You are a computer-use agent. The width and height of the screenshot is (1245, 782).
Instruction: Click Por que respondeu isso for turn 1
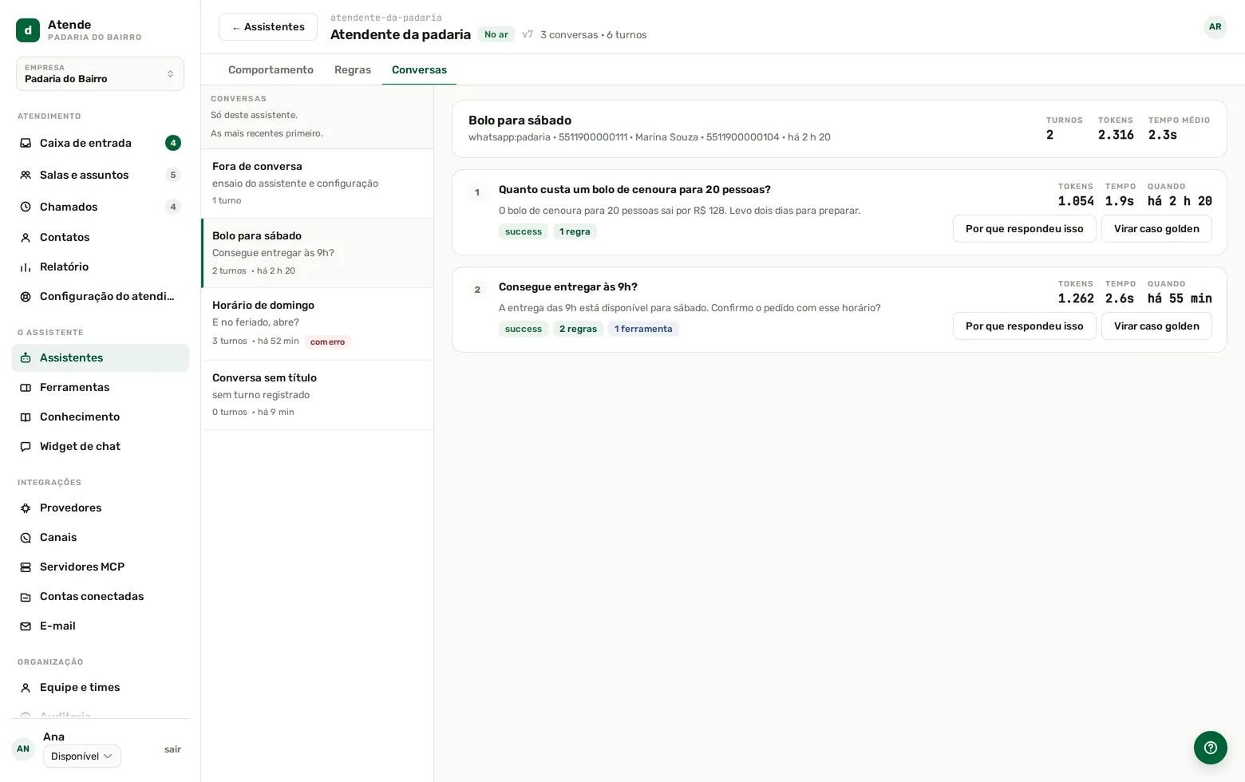click(1025, 229)
